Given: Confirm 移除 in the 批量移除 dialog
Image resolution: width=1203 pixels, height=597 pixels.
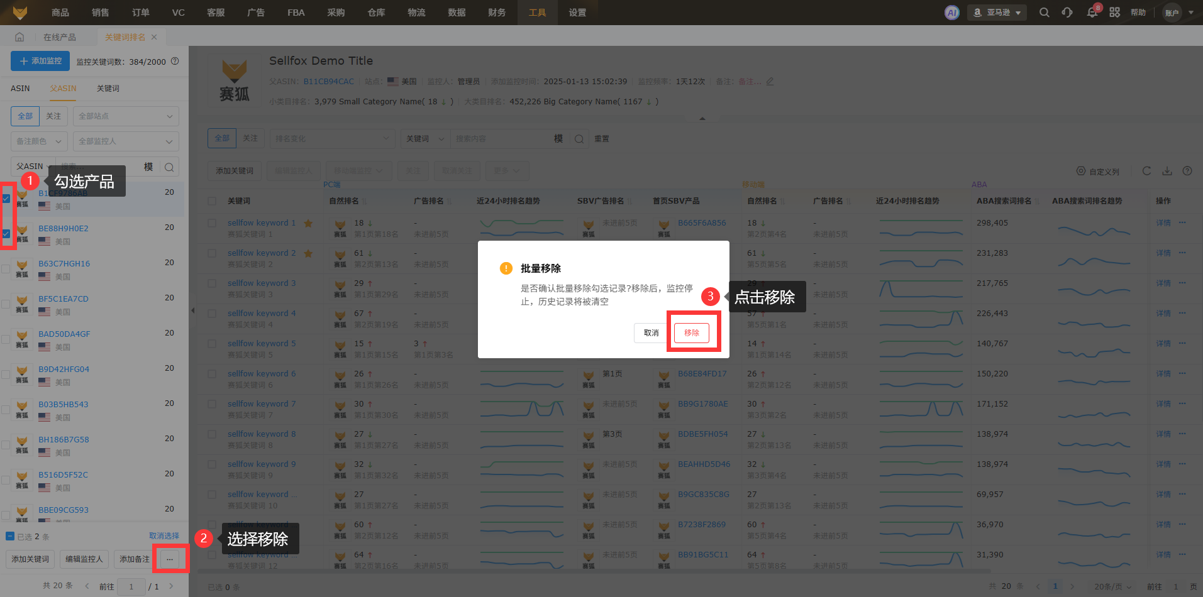Looking at the screenshot, I should point(692,333).
